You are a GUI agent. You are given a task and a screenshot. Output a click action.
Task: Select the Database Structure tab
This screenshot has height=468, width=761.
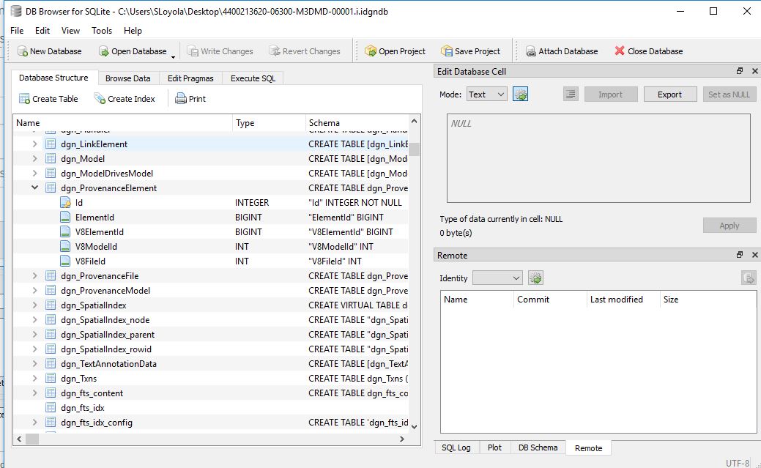[x=54, y=78]
